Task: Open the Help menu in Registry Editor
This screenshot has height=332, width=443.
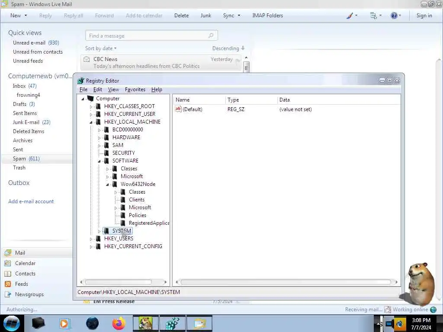Action: click(x=157, y=89)
